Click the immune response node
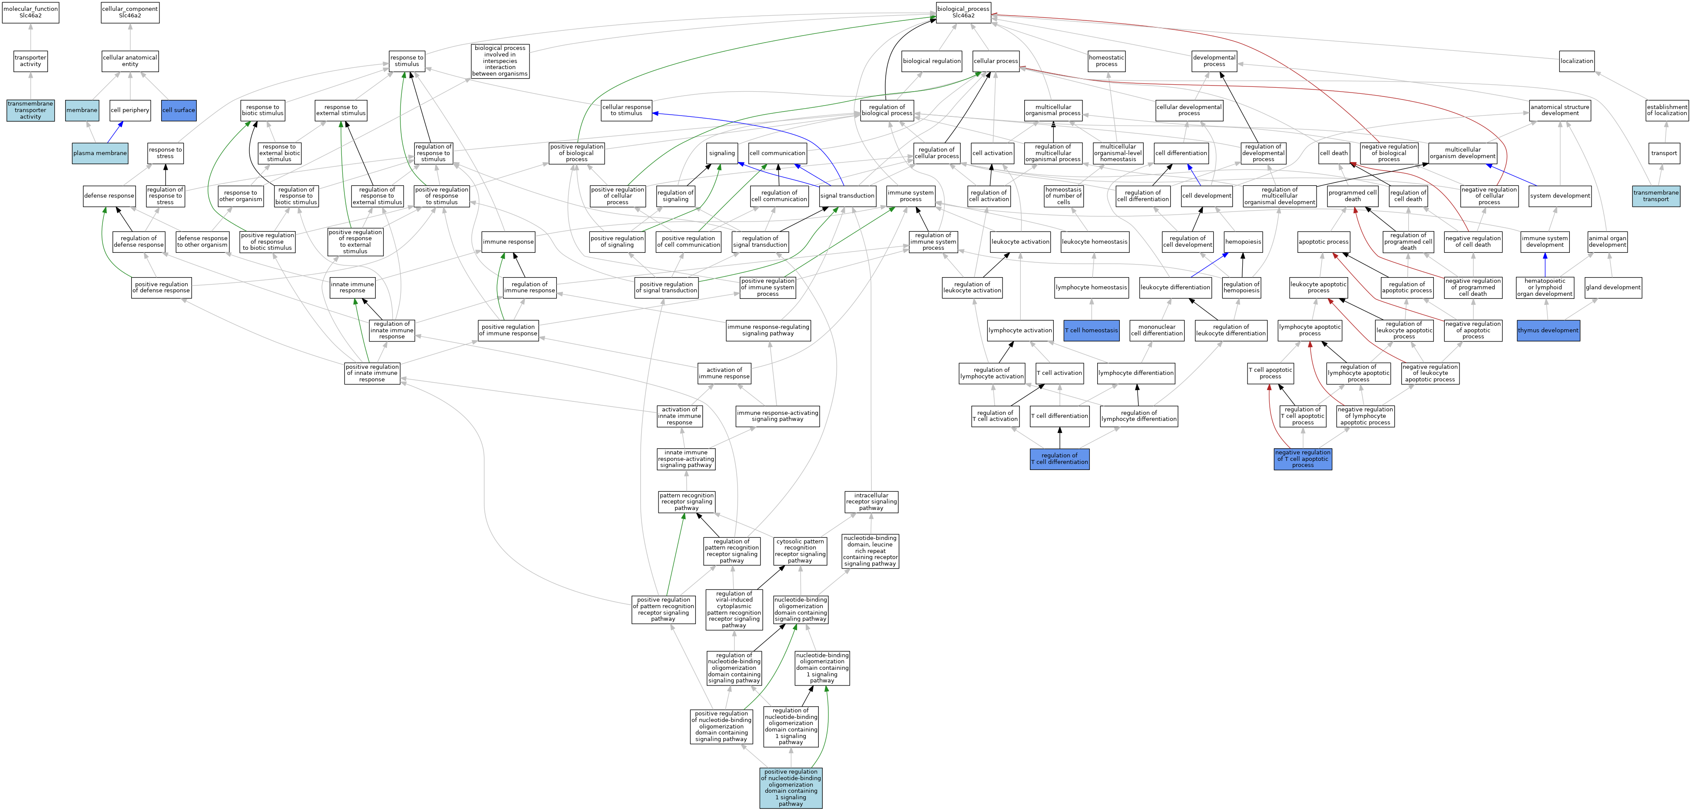Screen dimensions: 1691x811 [x=508, y=242]
